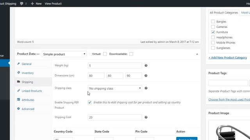Tick the Downloadable checkbox
250x140 pixels.
pyautogui.click(x=131, y=54)
